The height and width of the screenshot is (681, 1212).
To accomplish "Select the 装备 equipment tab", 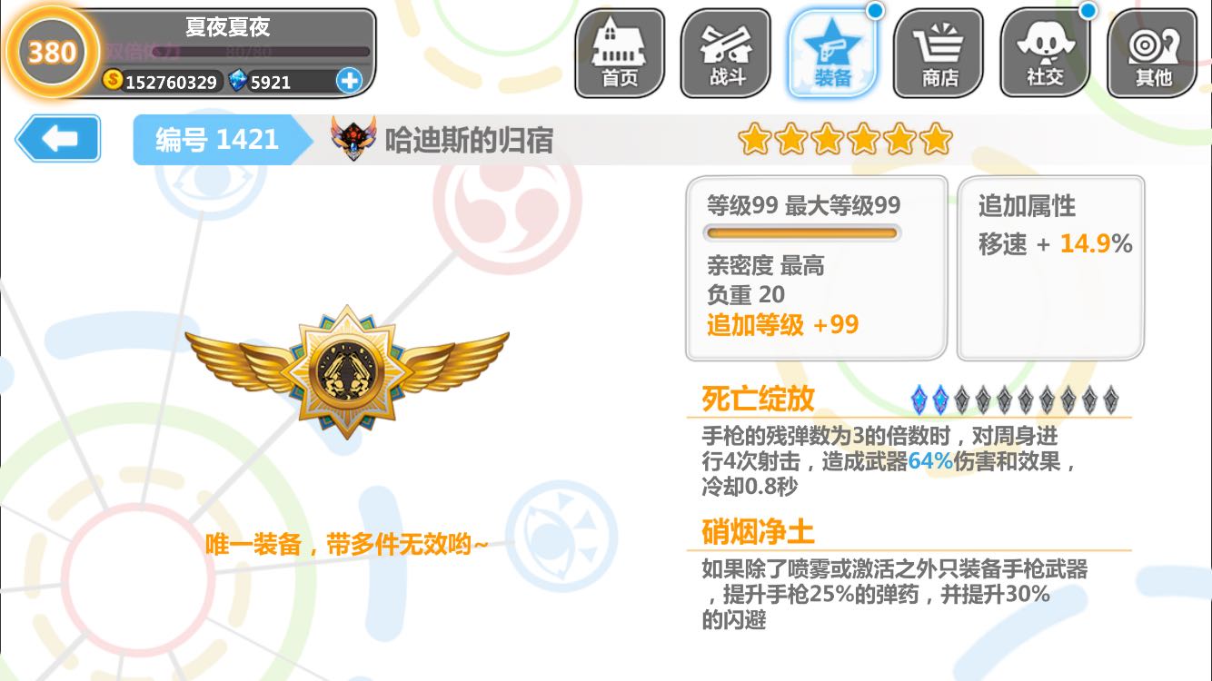I will tap(832, 54).
